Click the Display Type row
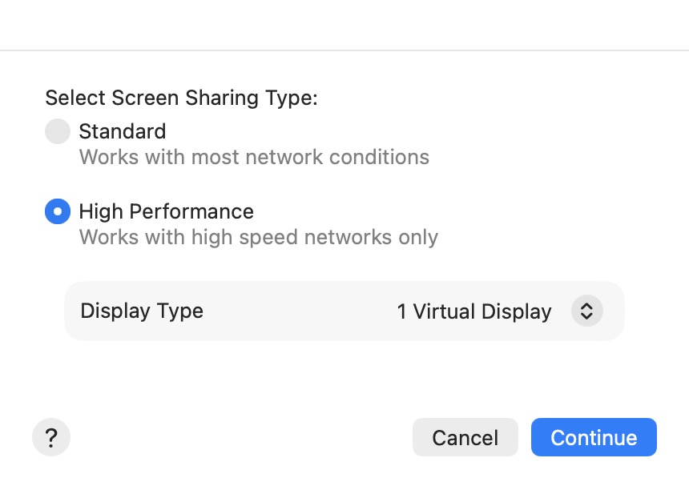 pos(344,311)
